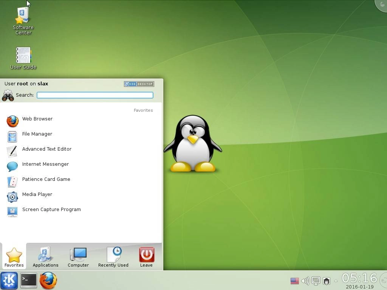Click the binoculars search icon

click(8, 95)
